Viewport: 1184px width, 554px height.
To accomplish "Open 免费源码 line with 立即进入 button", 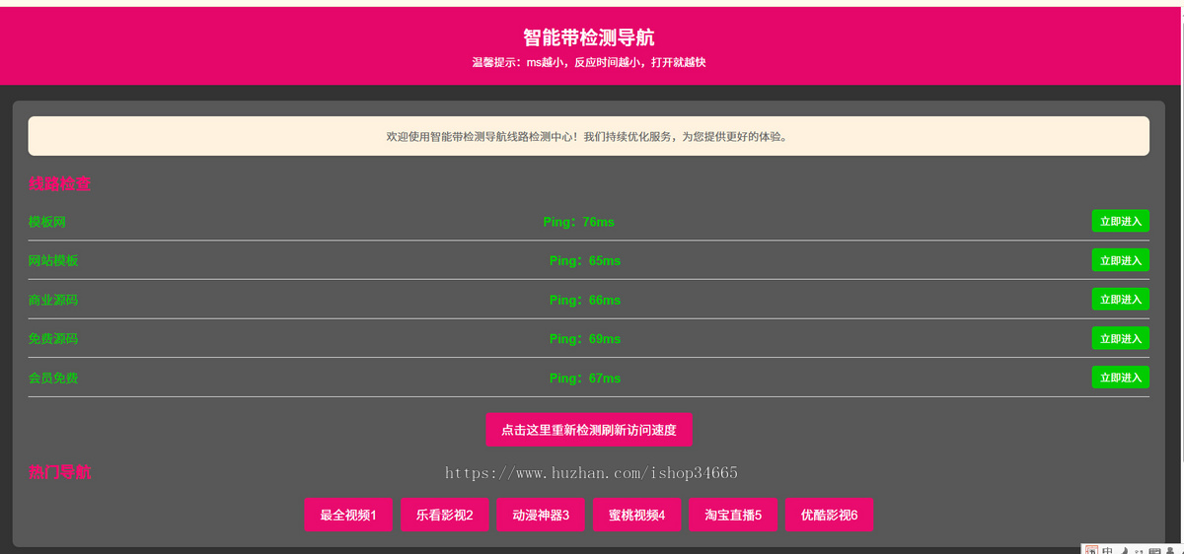I will coord(1120,338).
